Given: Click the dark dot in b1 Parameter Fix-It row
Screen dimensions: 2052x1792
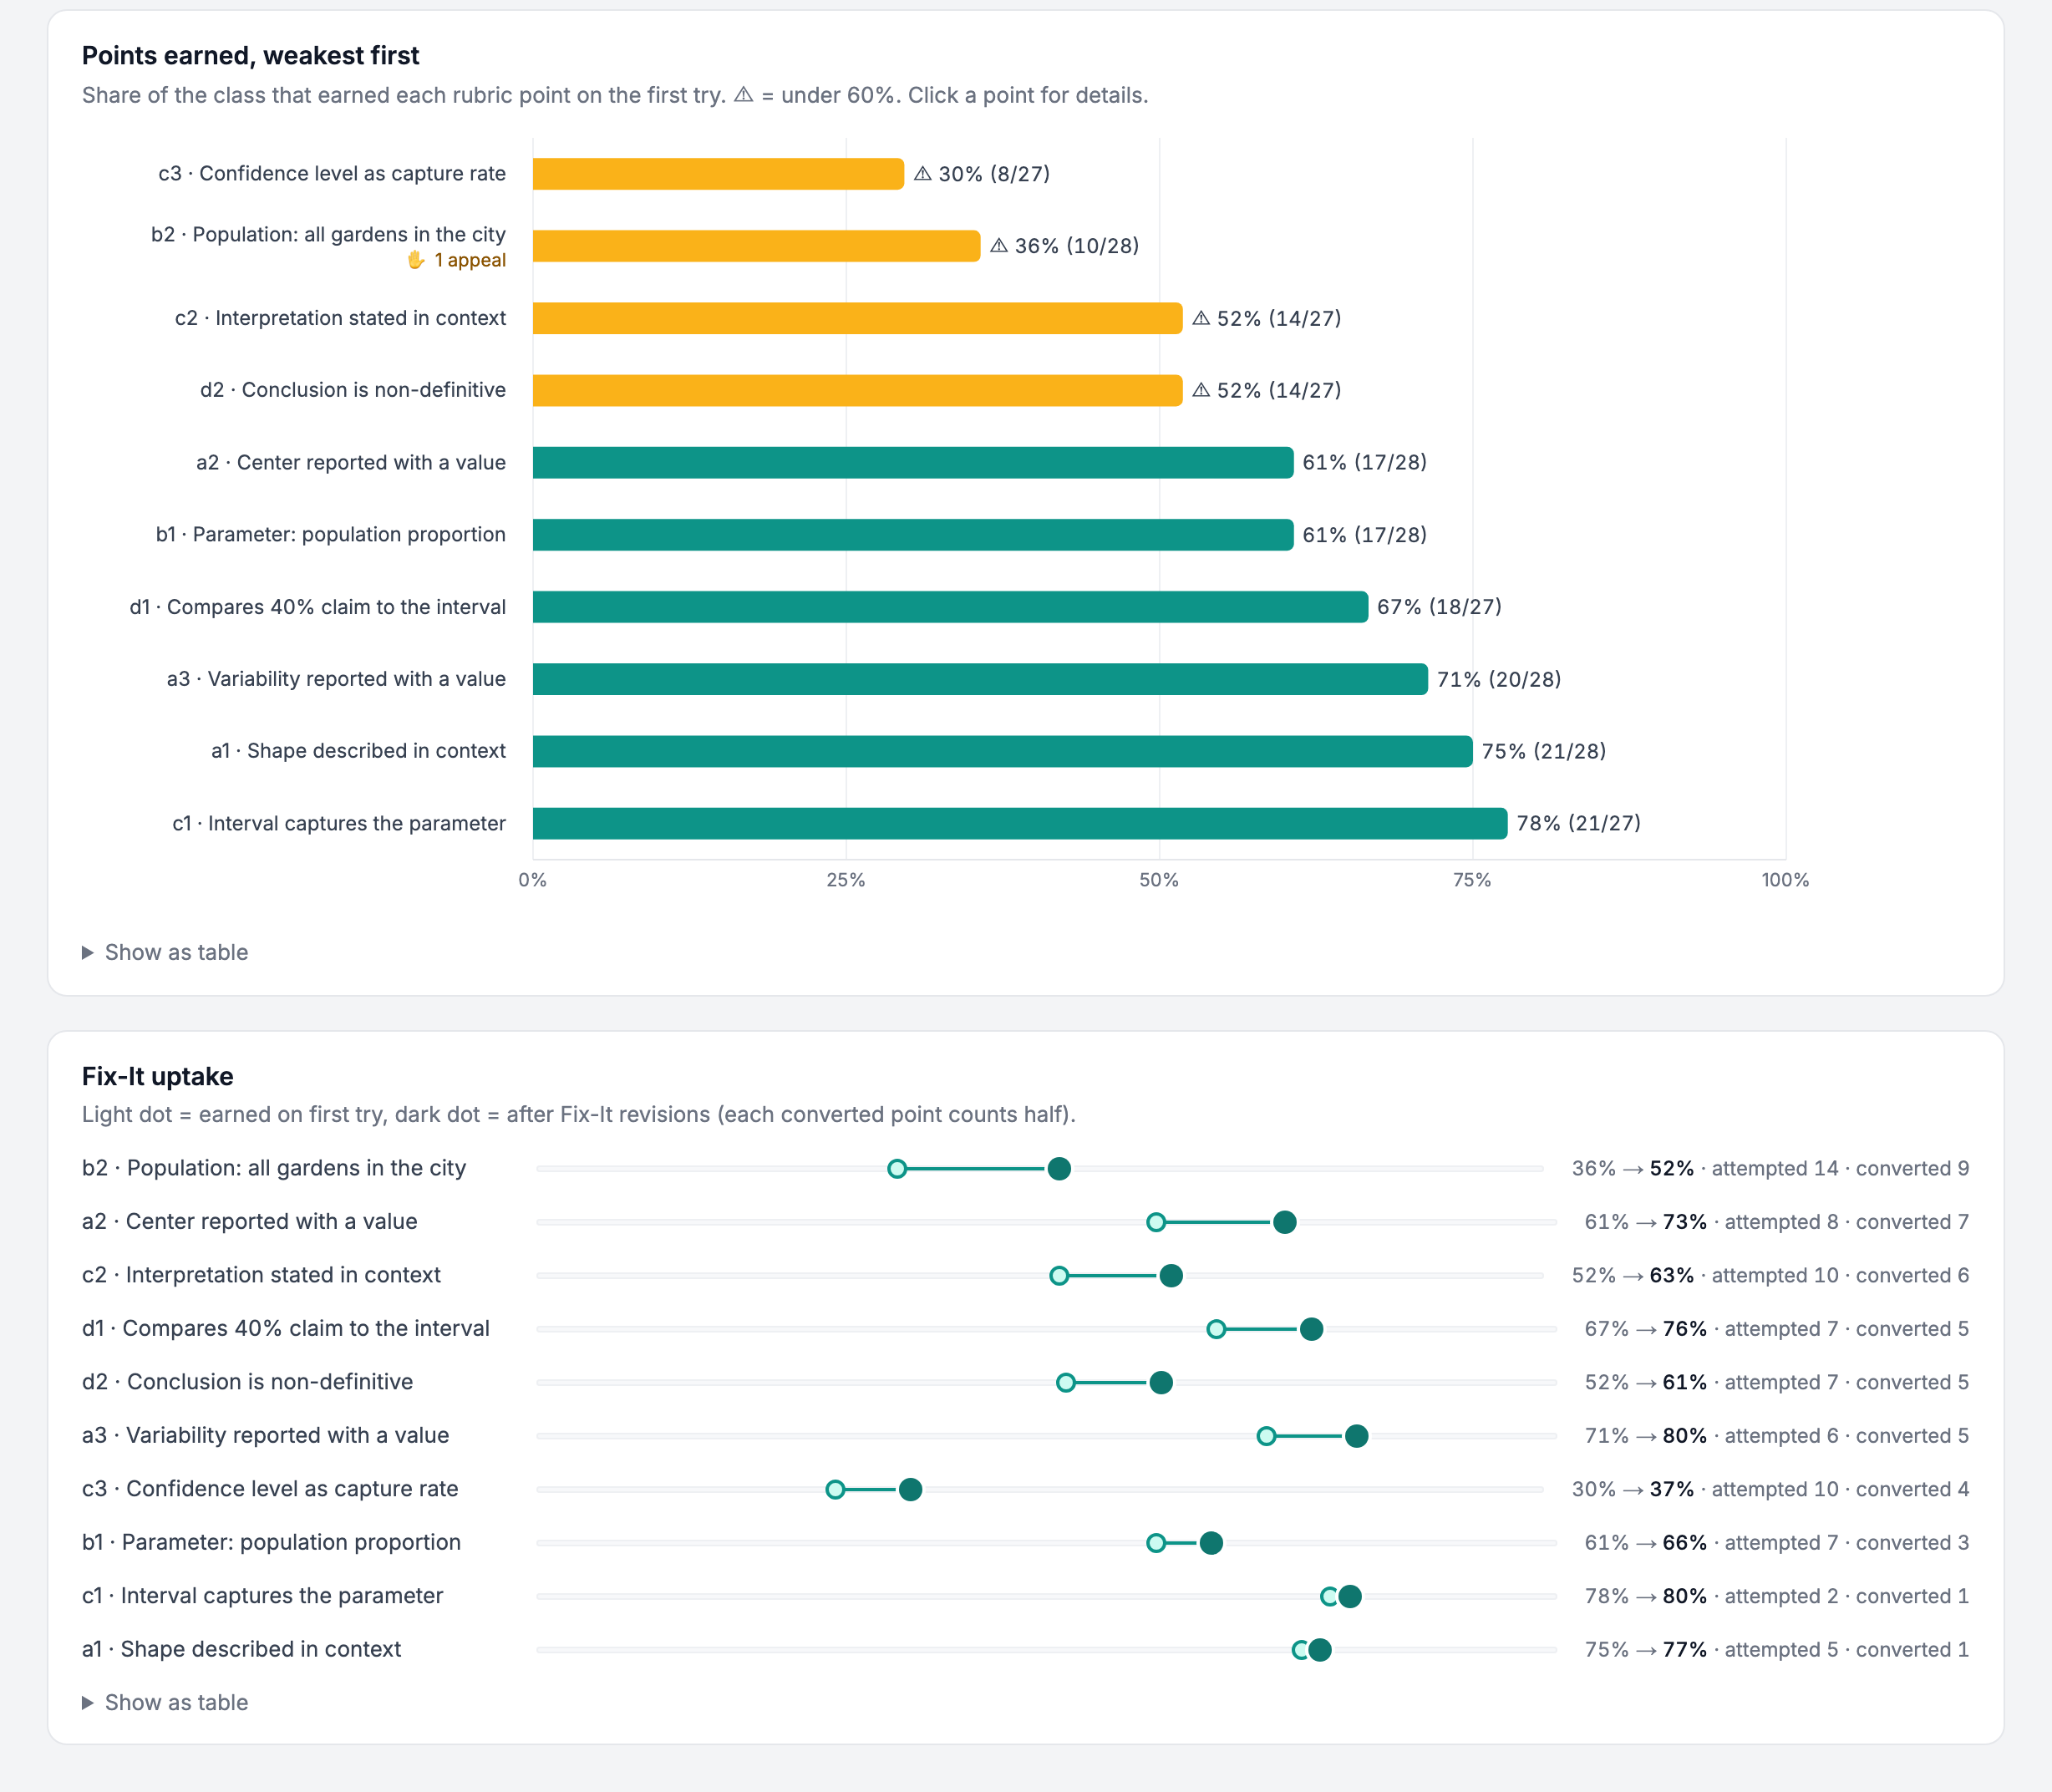Looking at the screenshot, I should (x=1211, y=1542).
